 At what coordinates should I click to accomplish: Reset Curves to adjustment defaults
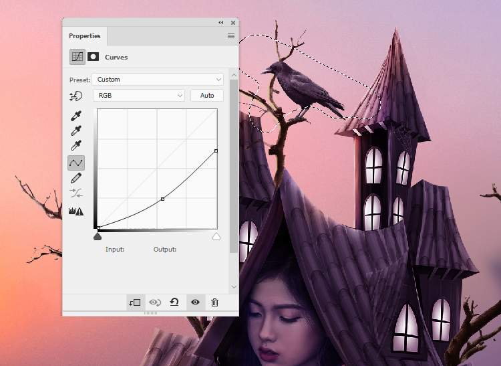[x=174, y=302]
